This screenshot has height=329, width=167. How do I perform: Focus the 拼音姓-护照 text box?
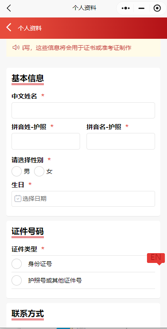46,141
